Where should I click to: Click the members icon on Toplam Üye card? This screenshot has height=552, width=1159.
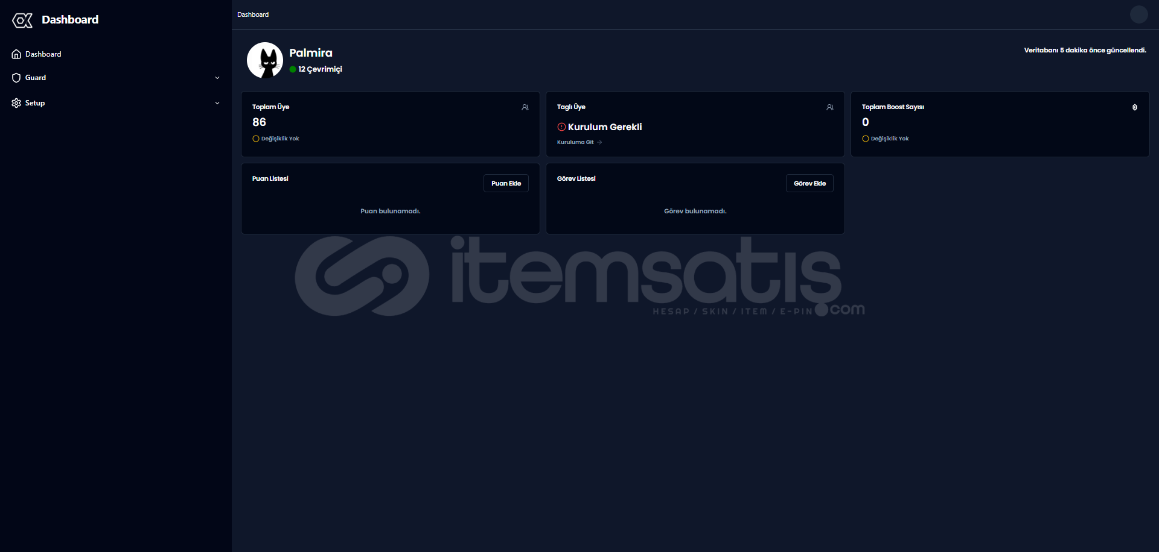[525, 107]
